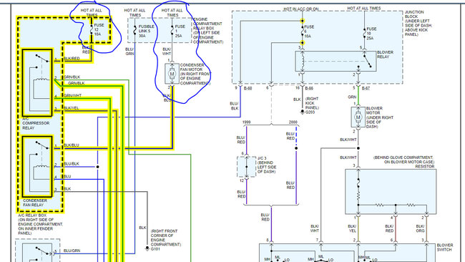Click the JUNCTION BLOCK label
Image resolution: width=465 pixels, height=262 pixels.
coord(418,23)
